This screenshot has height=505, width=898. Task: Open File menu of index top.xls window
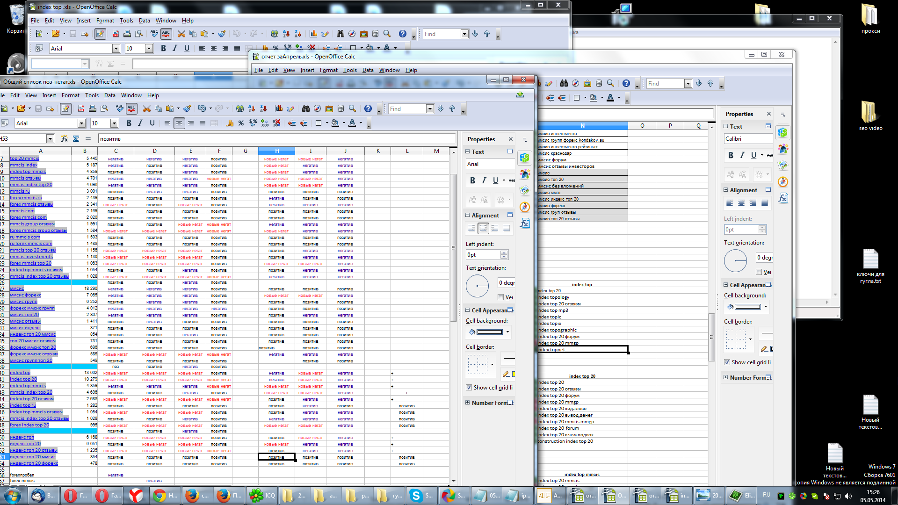point(35,20)
